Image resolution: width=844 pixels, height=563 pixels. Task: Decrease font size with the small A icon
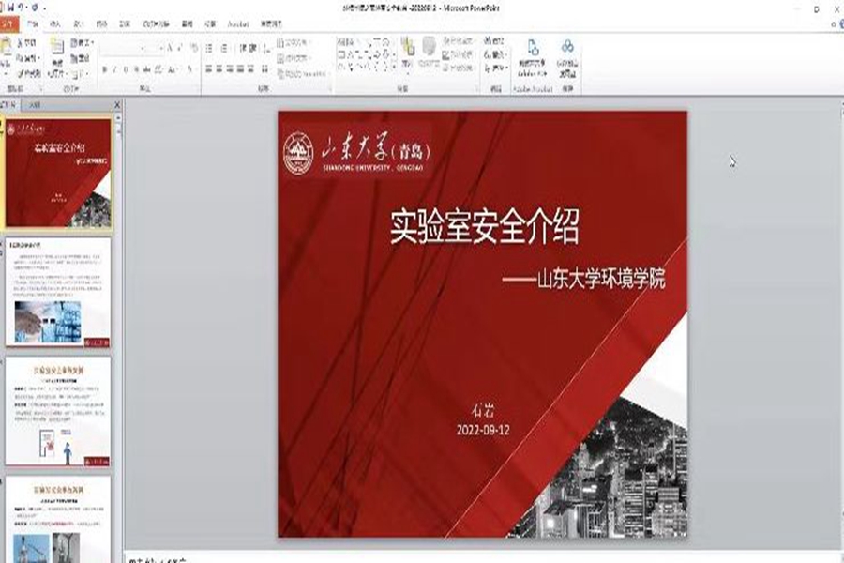point(180,48)
